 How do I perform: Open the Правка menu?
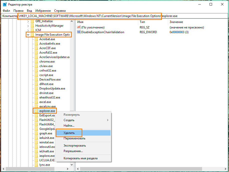pyautogui.click(x=18, y=11)
